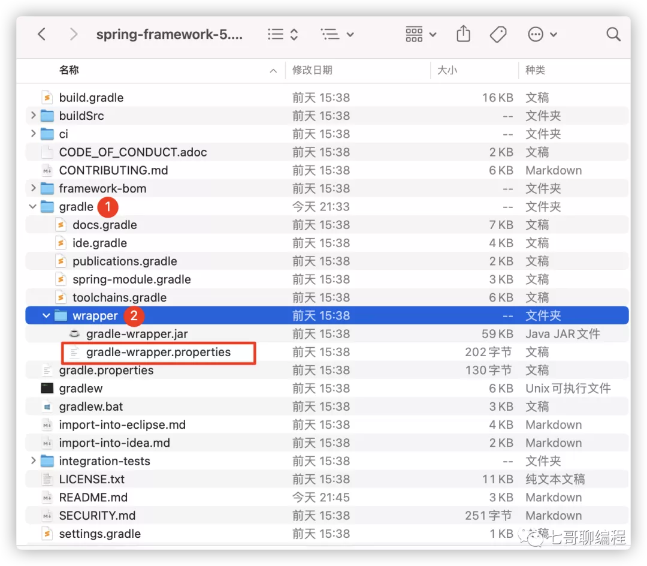Select the import-into-eclipse.md file name
Image resolution: width=647 pixels, height=566 pixels.
coord(122,425)
